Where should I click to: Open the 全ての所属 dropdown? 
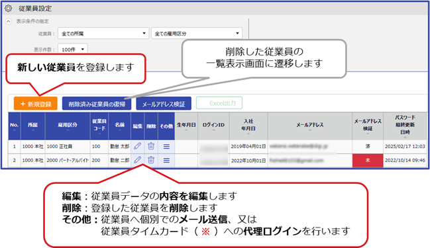(103, 33)
